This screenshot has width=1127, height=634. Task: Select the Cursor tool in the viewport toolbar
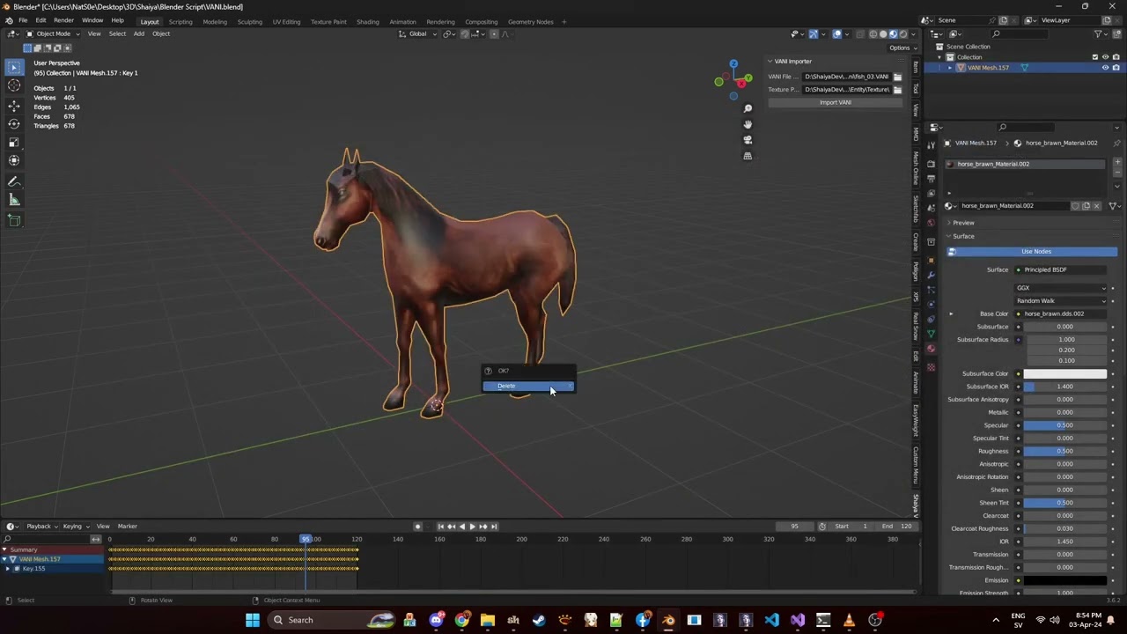14,85
